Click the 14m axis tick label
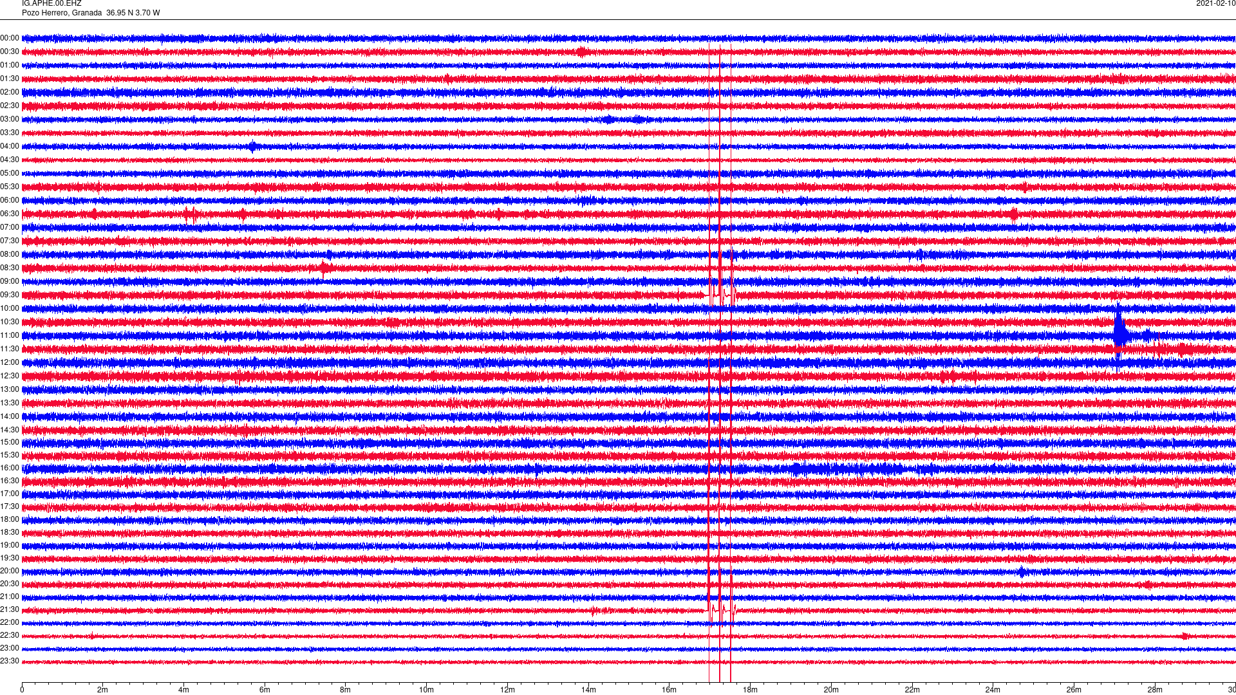1236x695 pixels. pyautogui.click(x=588, y=690)
